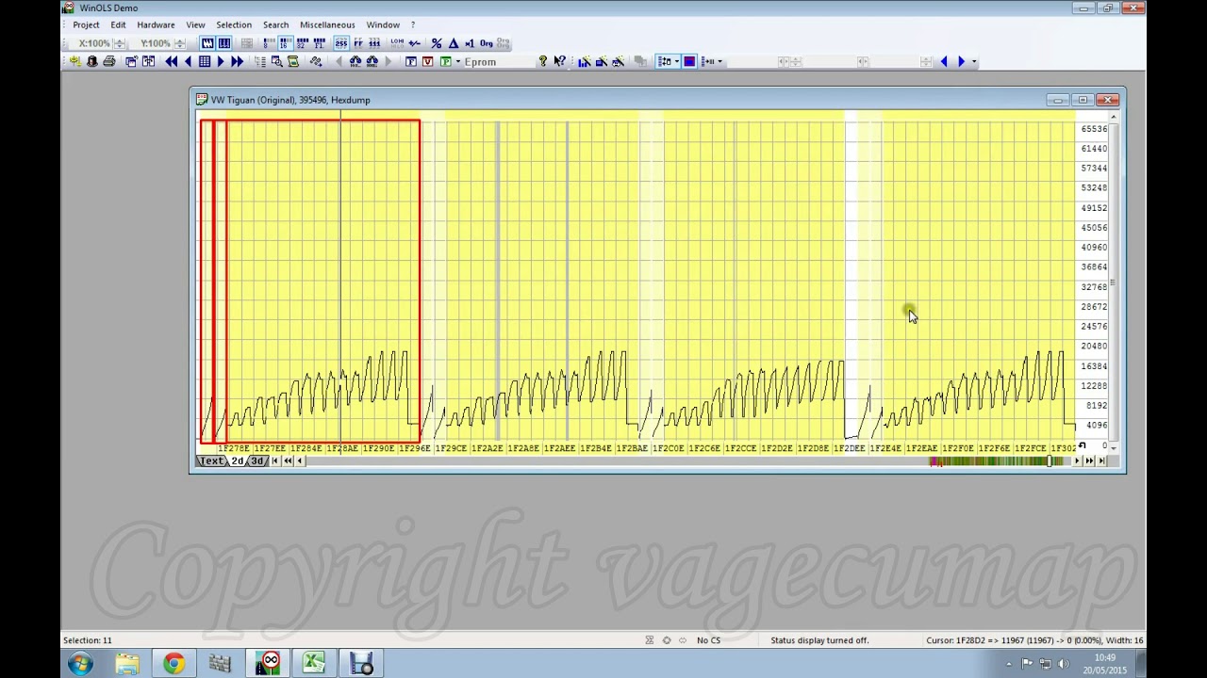1207x678 pixels.
Task: Toggle hexadecimal FF number display
Action: point(358,43)
